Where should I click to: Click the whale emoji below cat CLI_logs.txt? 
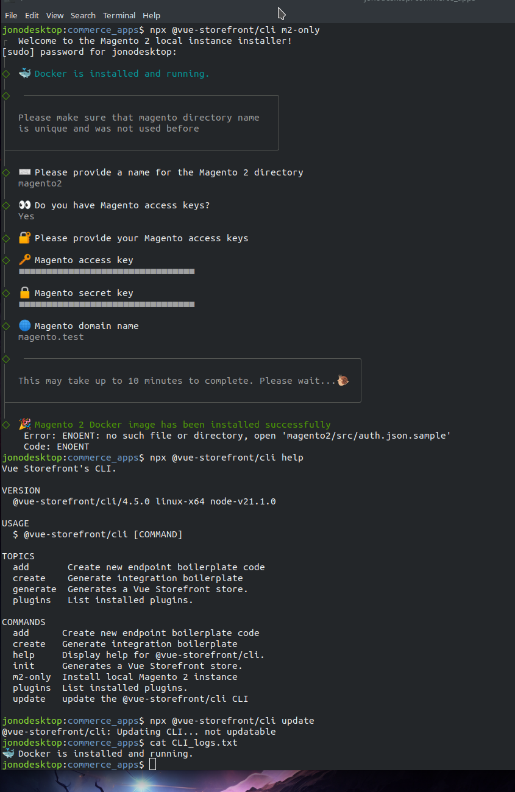[x=9, y=753]
